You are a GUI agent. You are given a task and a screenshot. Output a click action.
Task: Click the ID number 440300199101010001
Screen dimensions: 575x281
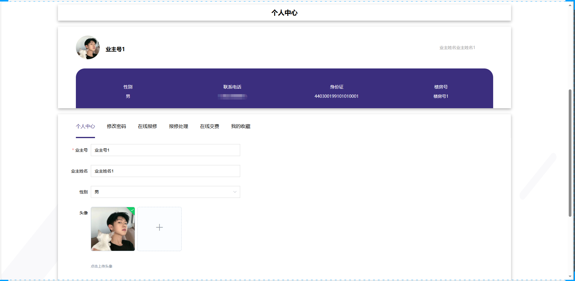click(x=336, y=96)
